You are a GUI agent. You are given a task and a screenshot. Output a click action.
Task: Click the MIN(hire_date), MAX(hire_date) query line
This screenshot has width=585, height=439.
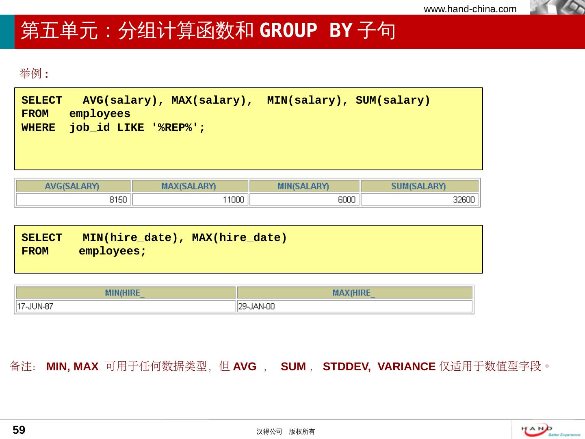pos(154,238)
